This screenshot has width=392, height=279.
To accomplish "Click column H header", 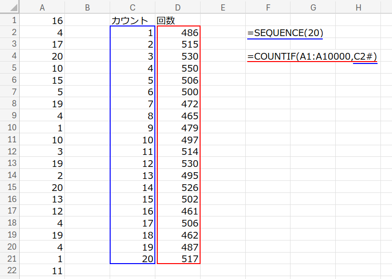I will pos(358,7).
